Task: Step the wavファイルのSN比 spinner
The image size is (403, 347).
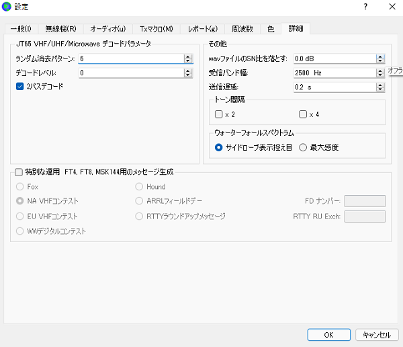Action: [x=380, y=59]
